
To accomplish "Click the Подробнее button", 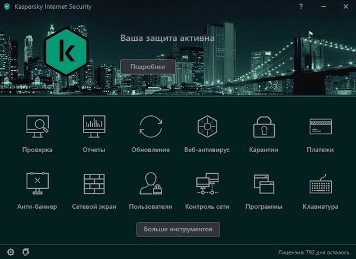I will [x=148, y=67].
